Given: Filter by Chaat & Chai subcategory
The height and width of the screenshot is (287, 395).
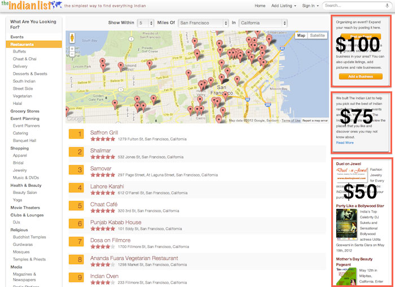Looking at the screenshot, I should tap(25, 59).
